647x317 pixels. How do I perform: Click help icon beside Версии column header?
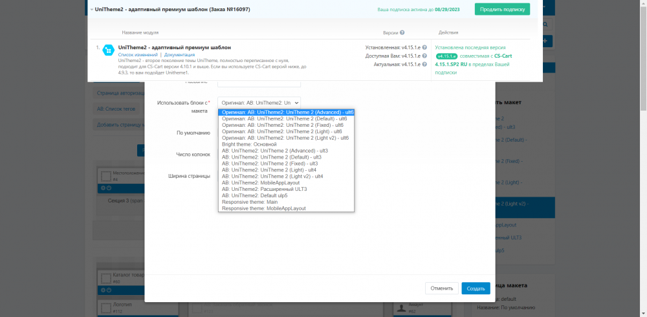(402, 32)
